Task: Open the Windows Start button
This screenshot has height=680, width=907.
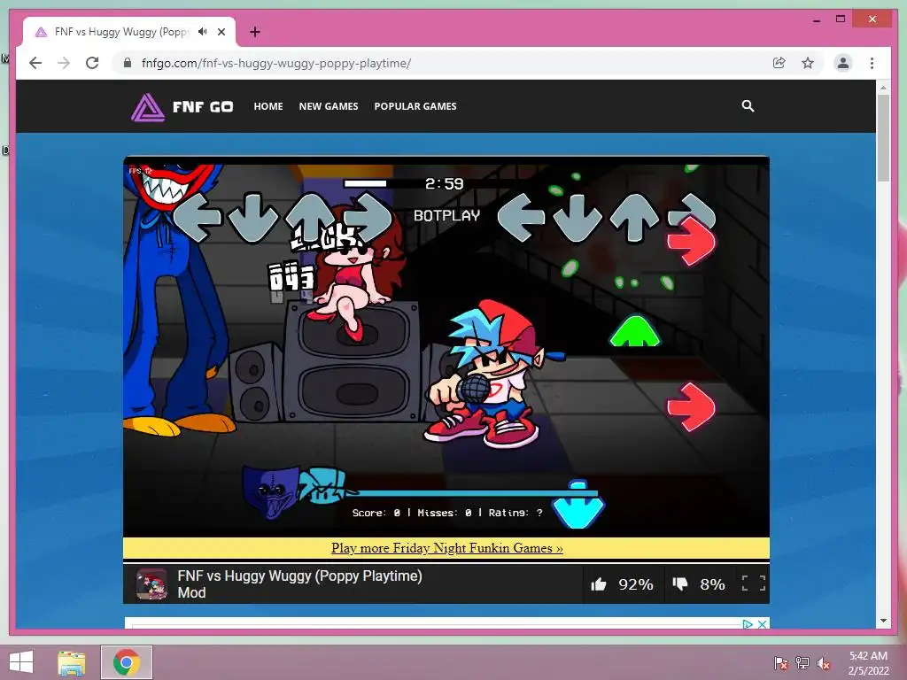Action: coord(21,662)
